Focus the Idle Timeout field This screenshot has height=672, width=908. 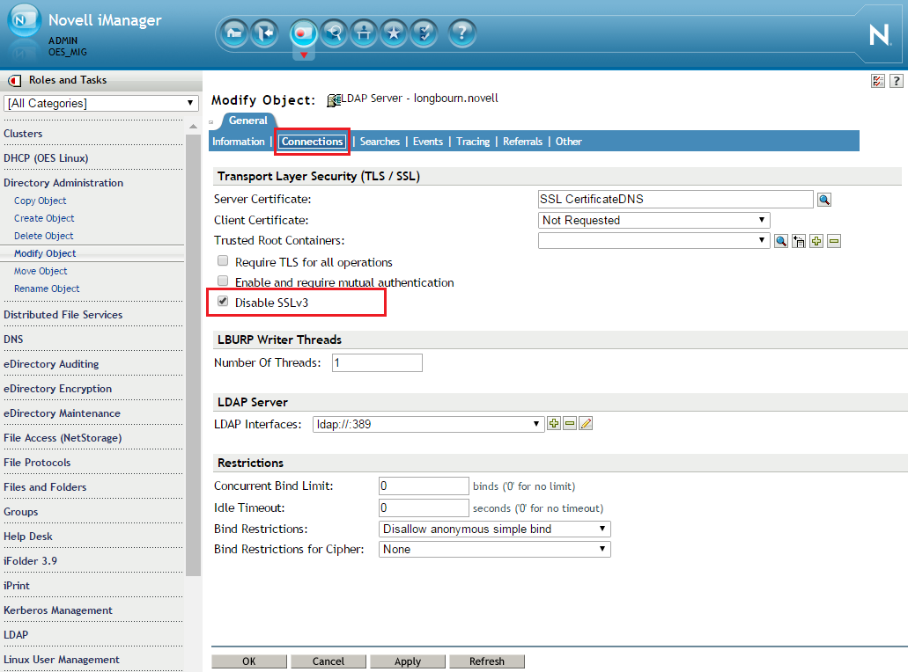coord(424,508)
